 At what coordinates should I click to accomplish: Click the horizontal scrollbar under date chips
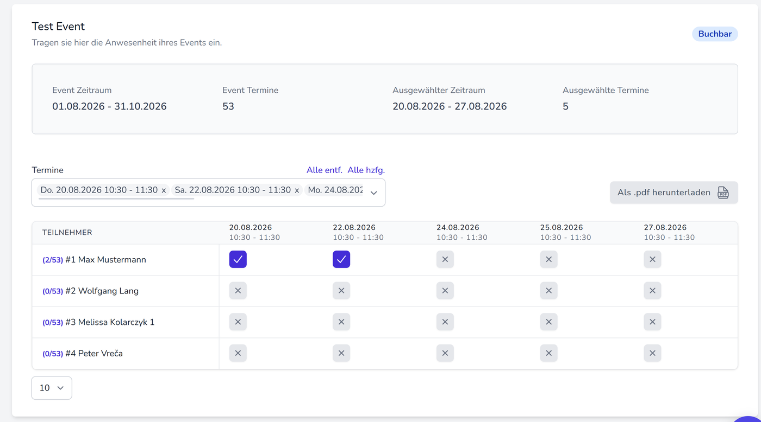pyautogui.click(x=116, y=199)
